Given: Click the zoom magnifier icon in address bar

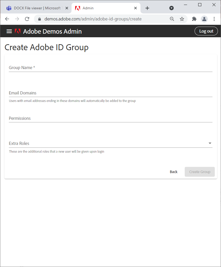Looking at the screenshot, I should coord(172,19).
